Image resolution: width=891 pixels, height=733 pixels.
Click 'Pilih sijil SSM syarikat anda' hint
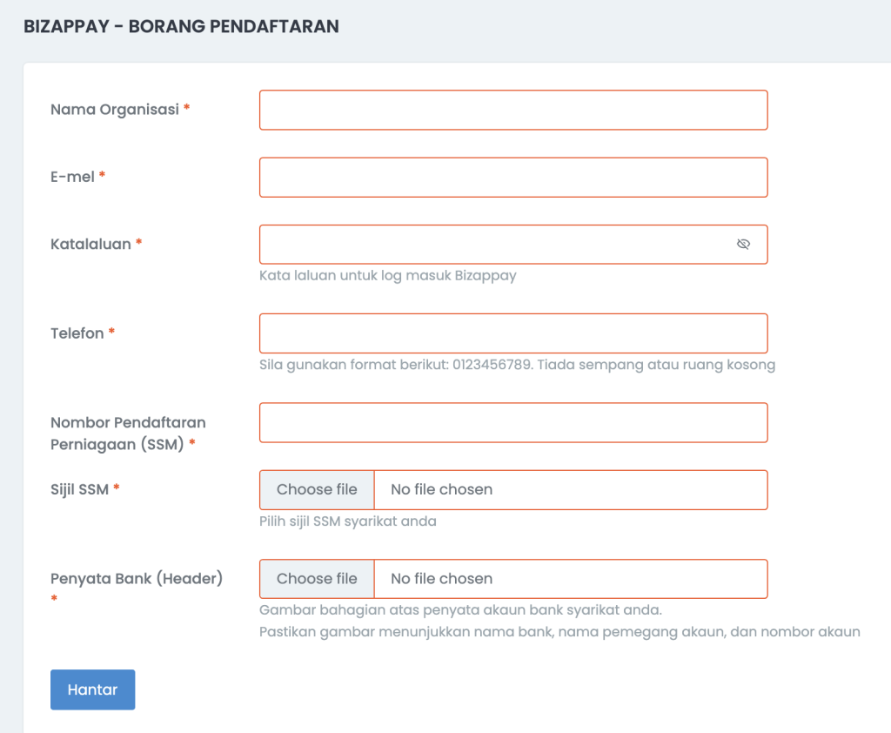(x=348, y=521)
